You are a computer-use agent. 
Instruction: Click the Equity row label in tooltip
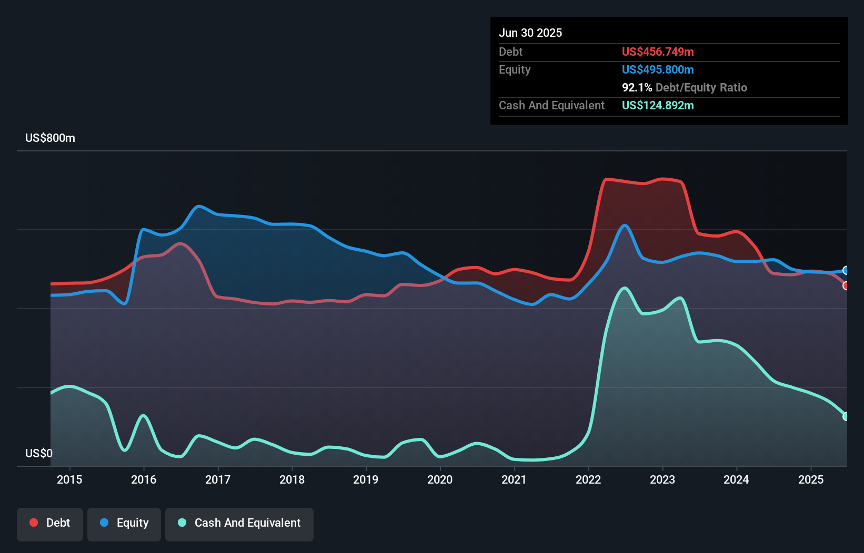pos(515,69)
